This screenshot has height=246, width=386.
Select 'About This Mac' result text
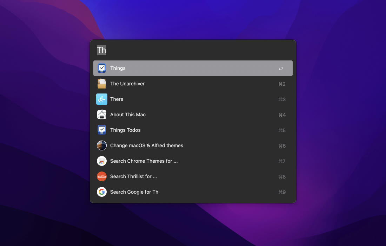tap(128, 115)
